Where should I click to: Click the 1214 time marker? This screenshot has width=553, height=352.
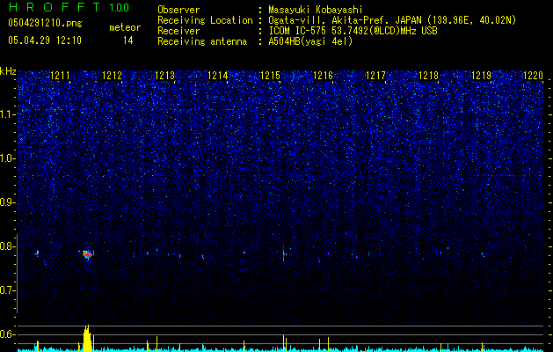pyautogui.click(x=218, y=76)
